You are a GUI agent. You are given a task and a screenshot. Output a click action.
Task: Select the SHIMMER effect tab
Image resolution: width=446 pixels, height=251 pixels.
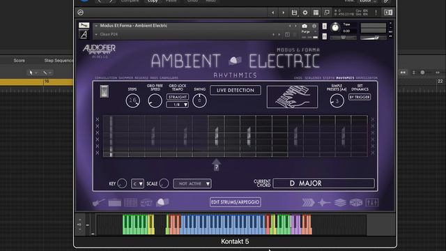[125, 78]
